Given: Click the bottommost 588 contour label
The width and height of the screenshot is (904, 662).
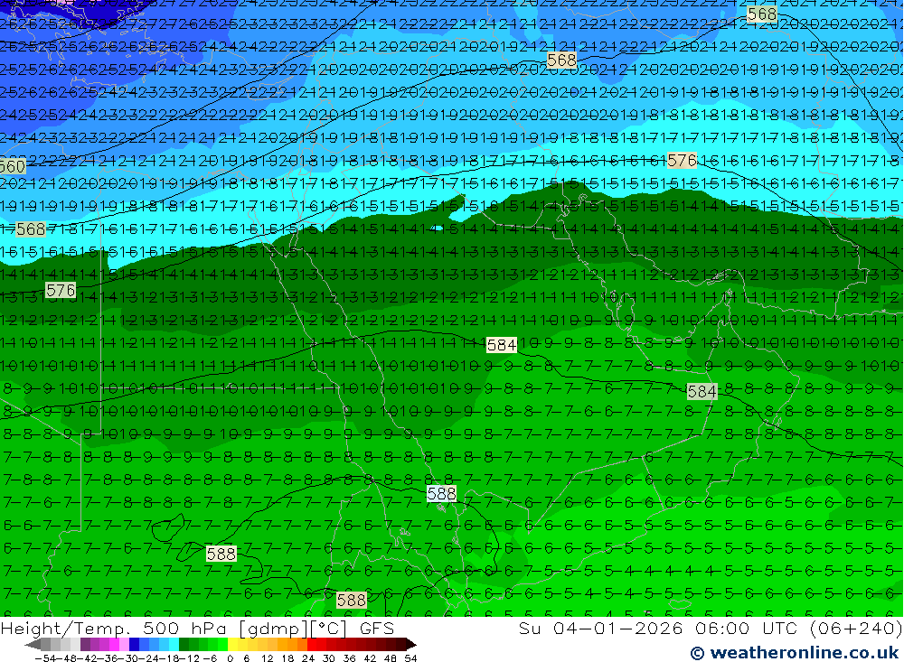Looking at the screenshot, I should (351, 601).
